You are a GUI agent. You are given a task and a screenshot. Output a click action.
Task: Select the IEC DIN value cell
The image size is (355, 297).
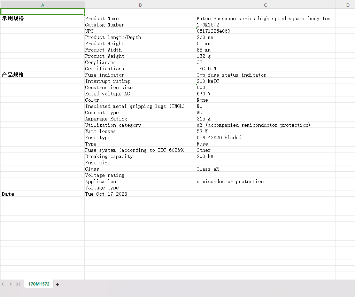(x=265, y=68)
